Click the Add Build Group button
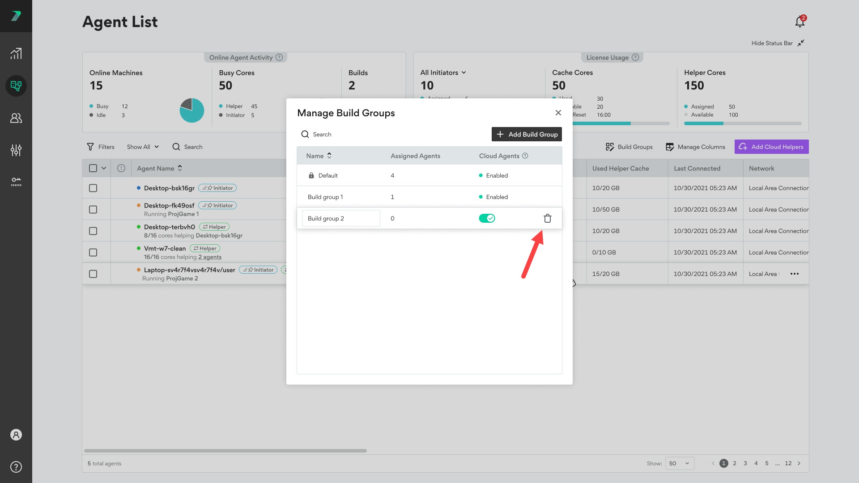The width and height of the screenshot is (859, 483). 527,134
